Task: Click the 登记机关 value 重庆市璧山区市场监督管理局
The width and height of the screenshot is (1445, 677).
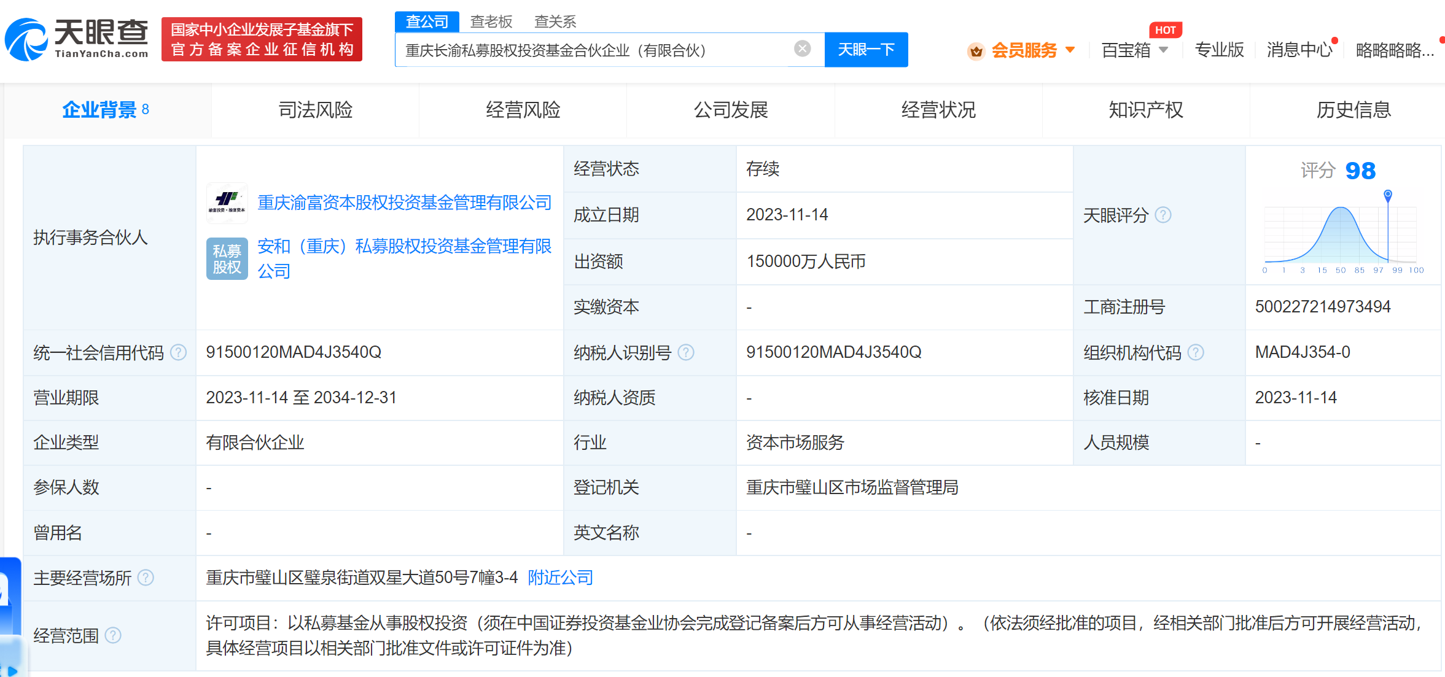Action: tap(852, 488)
